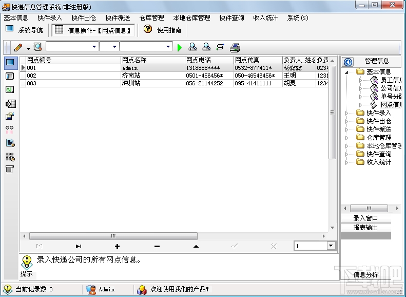This screenshot has height=297, width=406.
Task: Expand the 快件录入 tree folder
Action: 346,113
